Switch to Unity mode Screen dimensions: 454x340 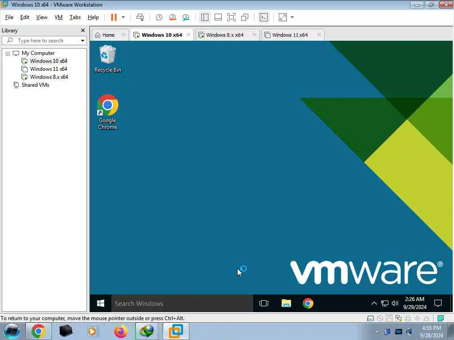coord(245,17)
